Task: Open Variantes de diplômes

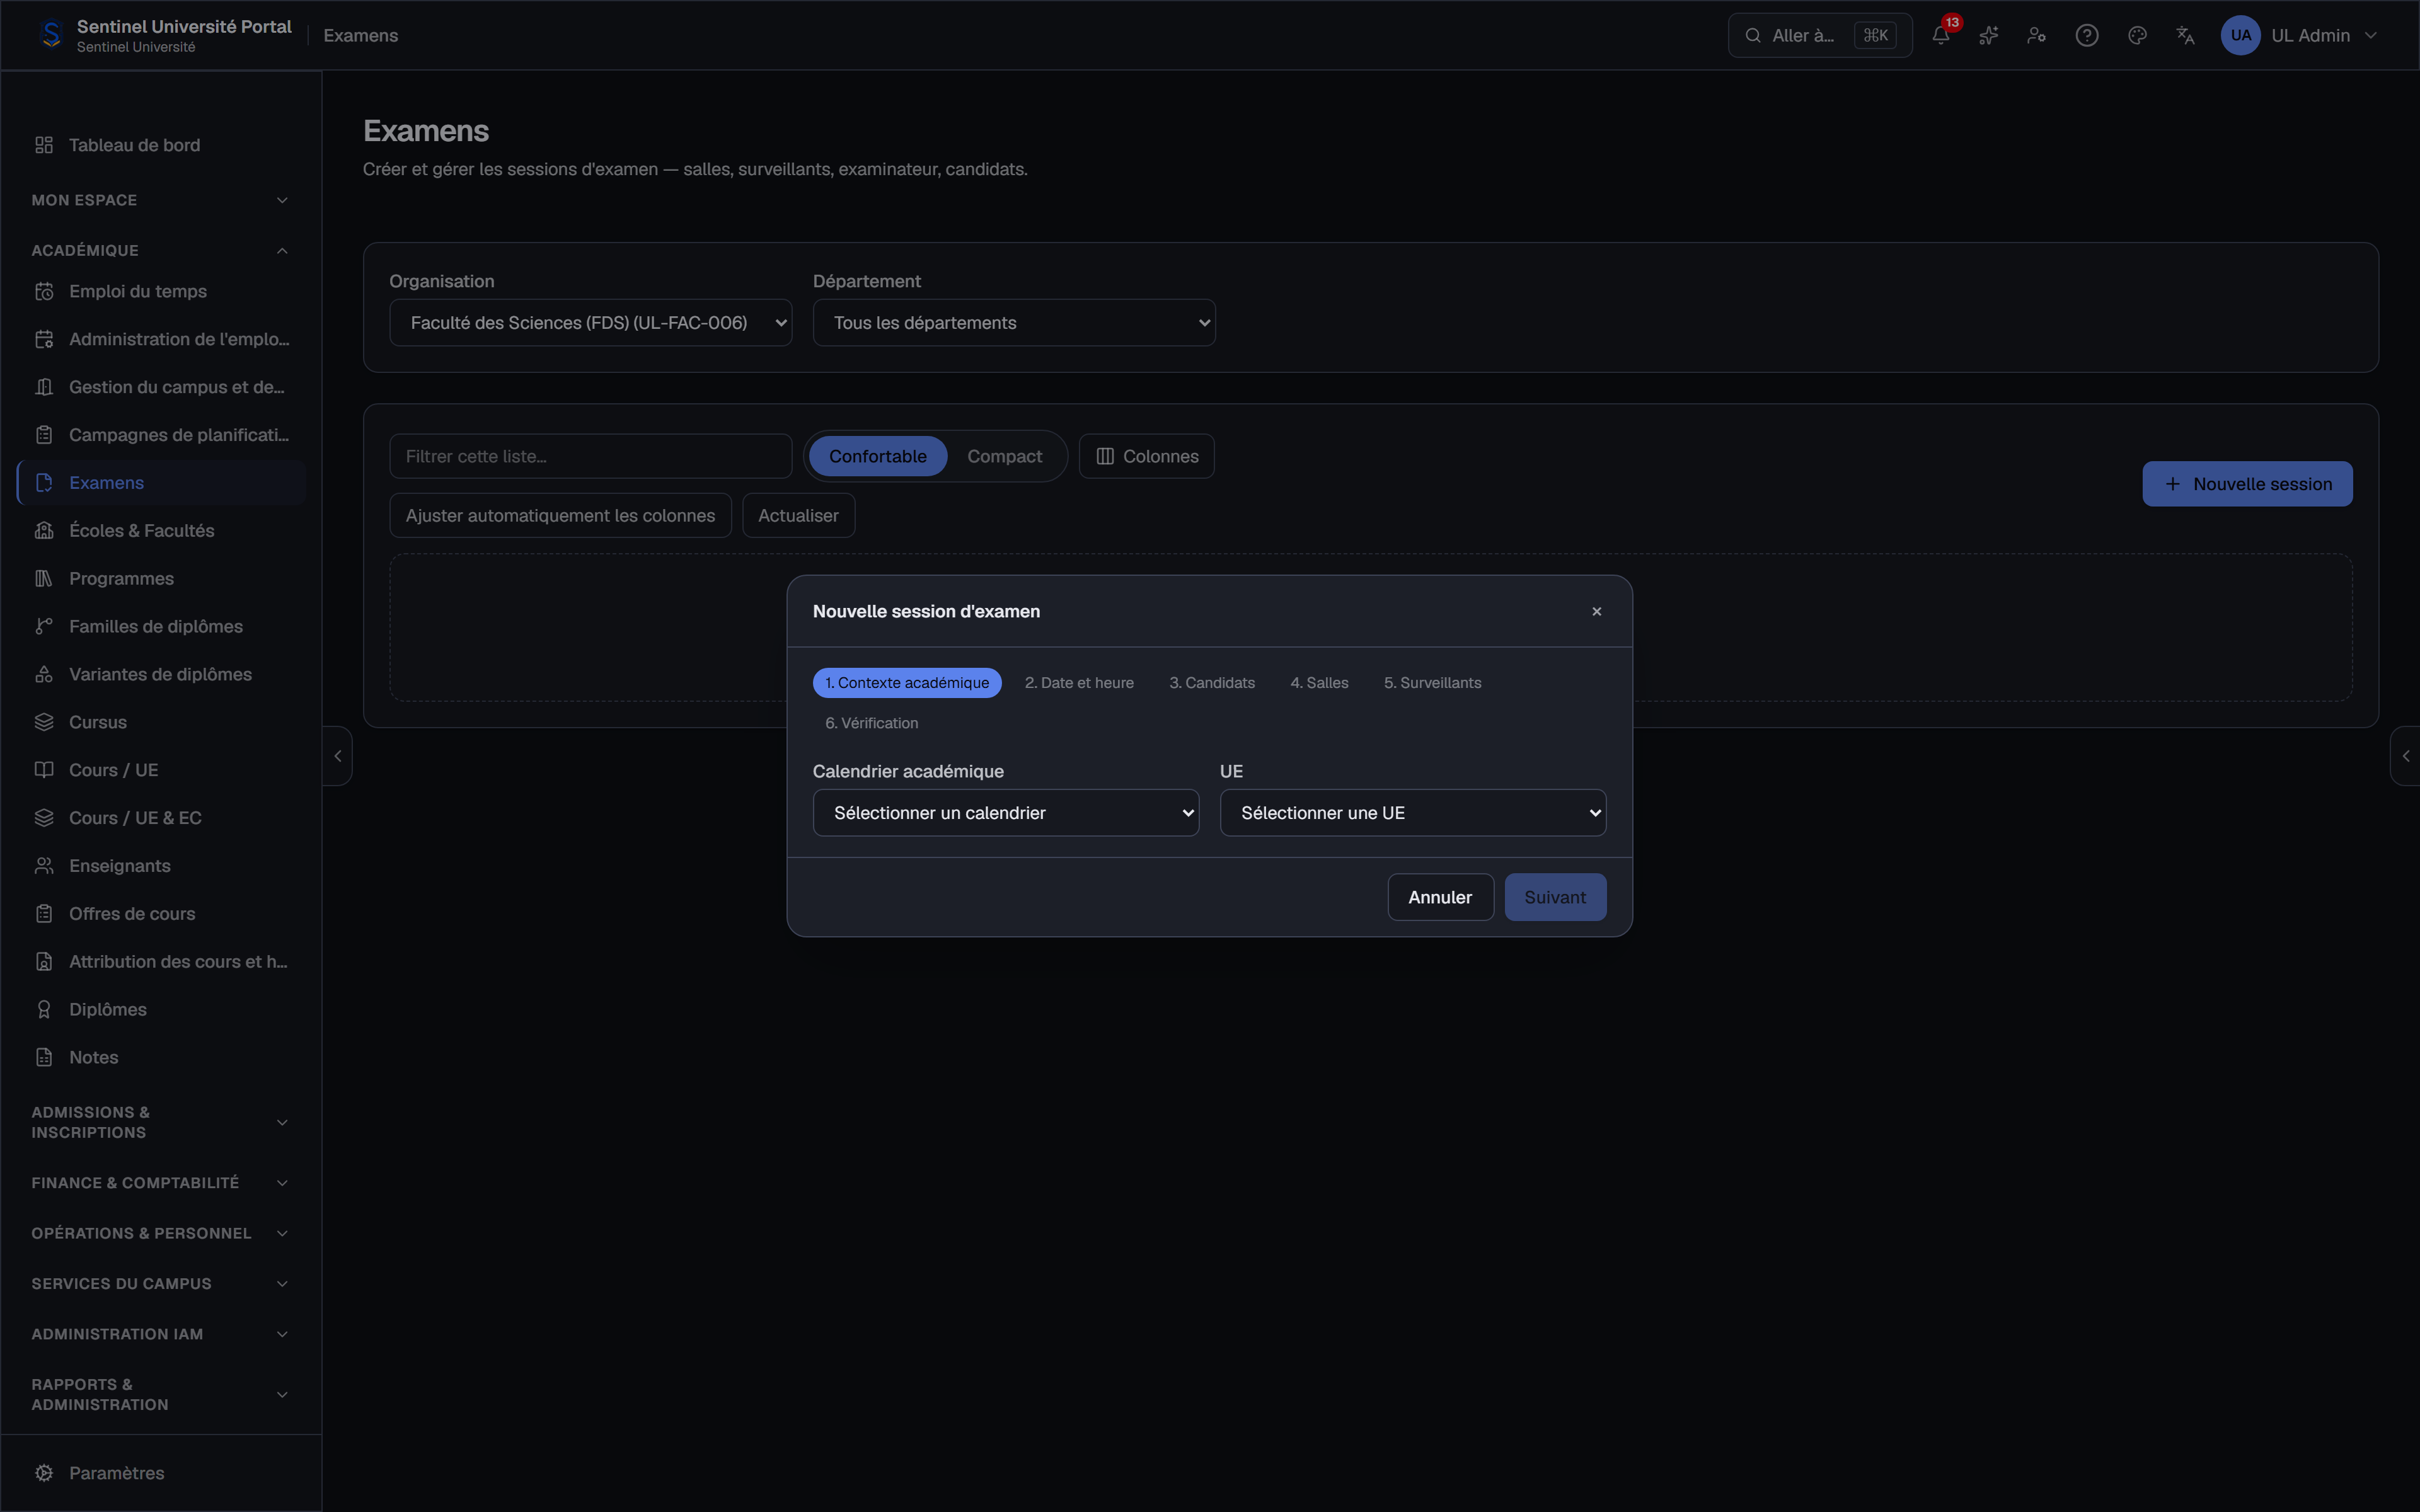Action: coord(161,674)
